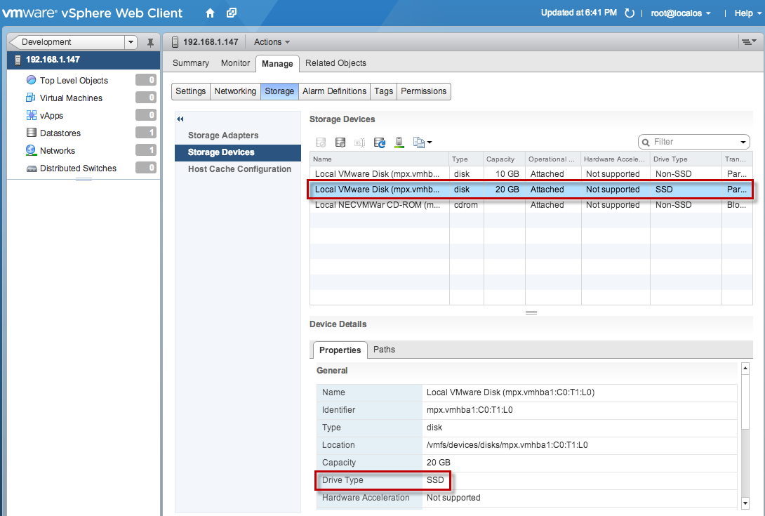
Task: Collapse the storage menu with double-arrow icon
Action: (x=180, y=119)
